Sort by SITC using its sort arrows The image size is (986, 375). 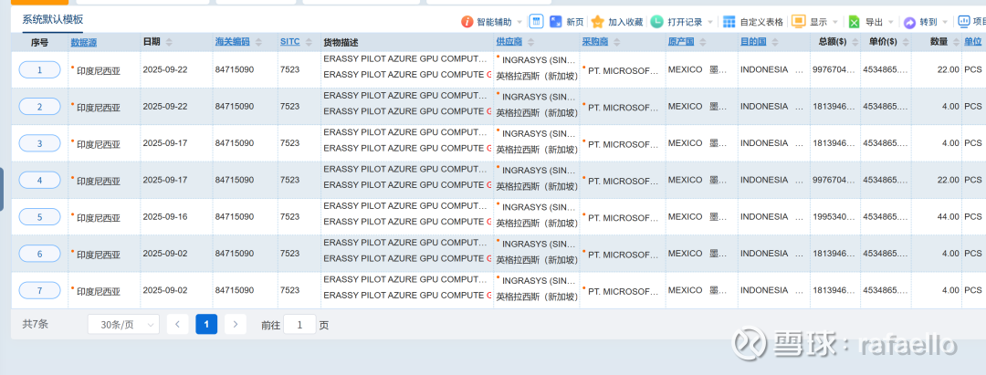pyautogui.click(x=309, y=42)
